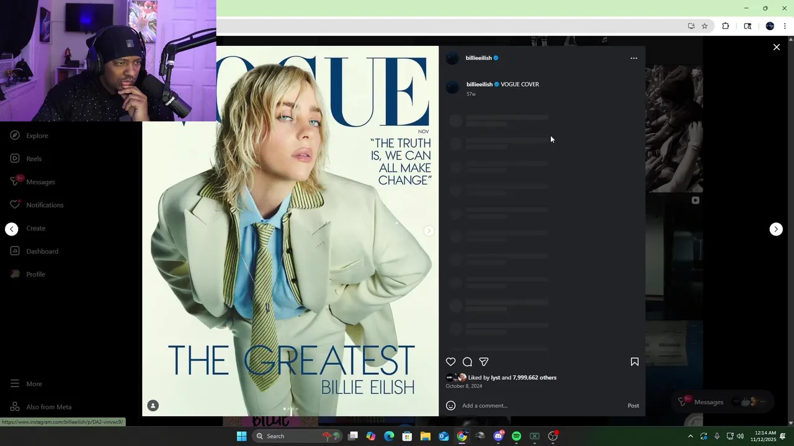Open Notifications in the sidebar

click(x=37, y=205)
